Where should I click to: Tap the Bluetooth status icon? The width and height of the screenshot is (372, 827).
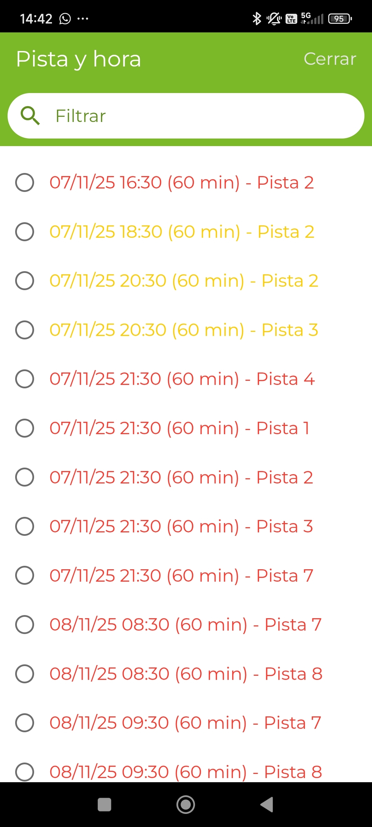tap(257, 19)
